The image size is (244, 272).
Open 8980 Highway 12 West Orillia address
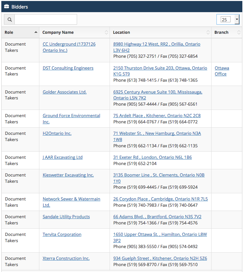(x=156, y=47)
